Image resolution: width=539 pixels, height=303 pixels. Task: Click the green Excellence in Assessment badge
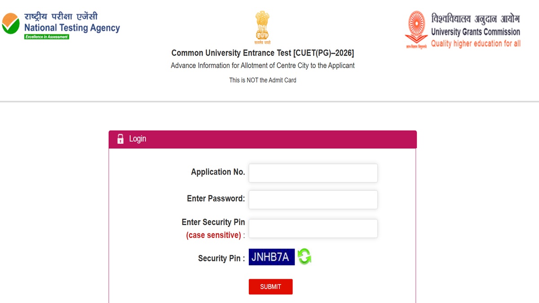point(47,37)
